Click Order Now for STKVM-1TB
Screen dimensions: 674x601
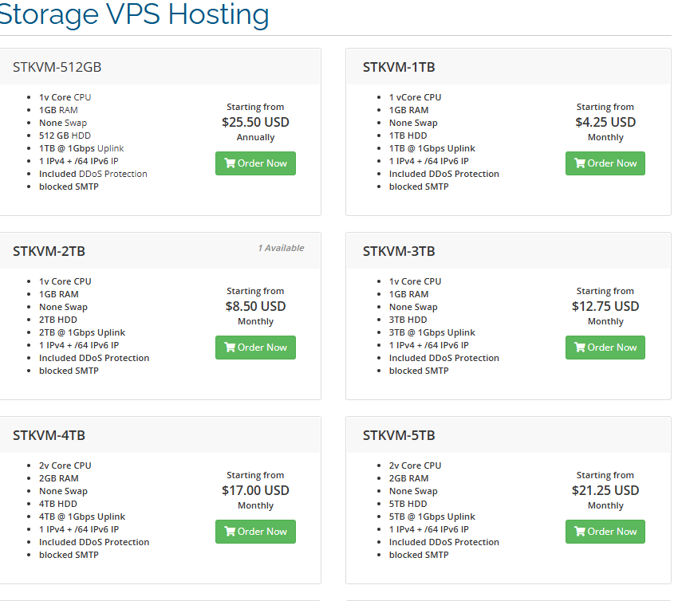605,163
